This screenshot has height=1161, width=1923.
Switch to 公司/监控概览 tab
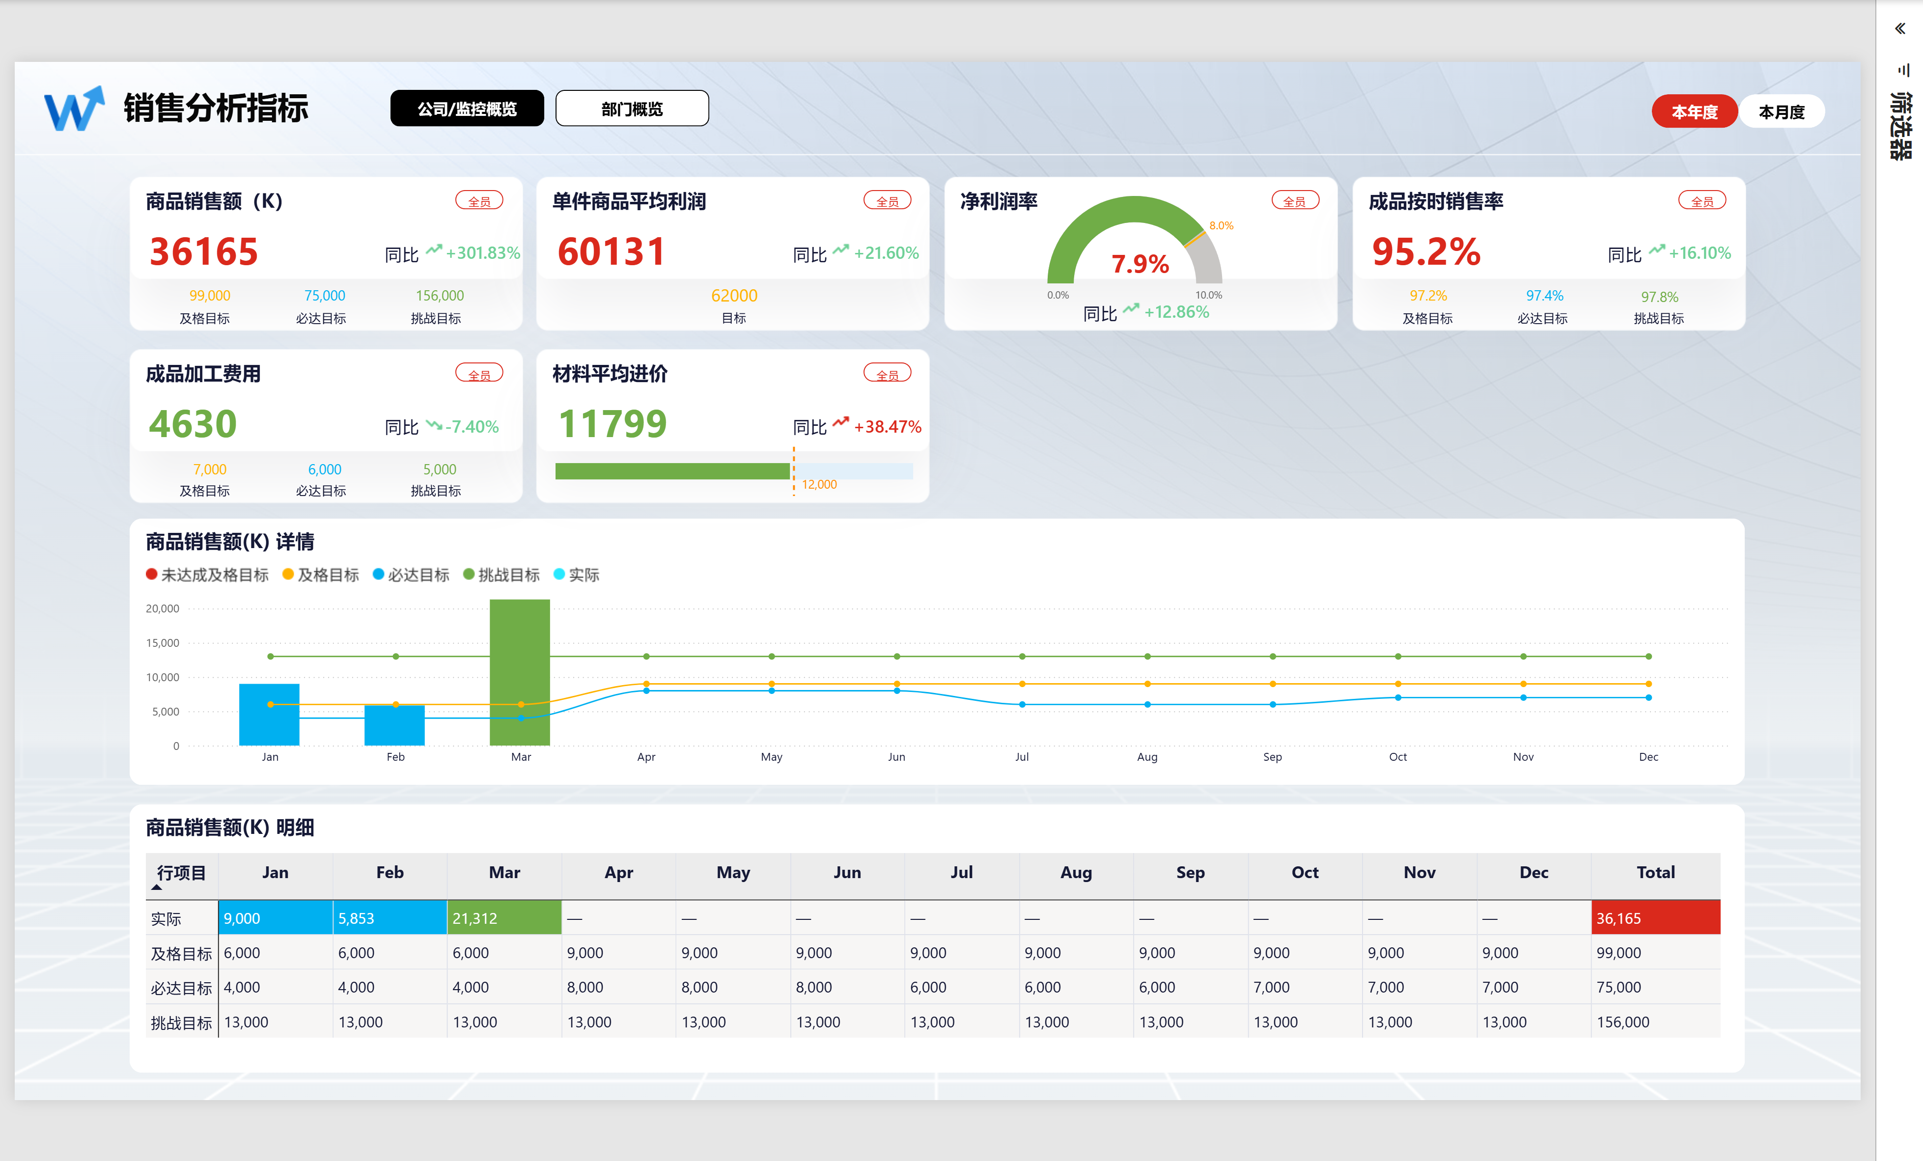pyautogui.click(x=467, y=109)
